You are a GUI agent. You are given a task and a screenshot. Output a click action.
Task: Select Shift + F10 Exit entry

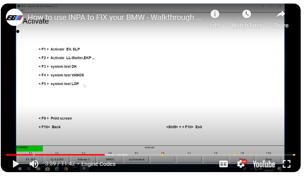coord(184,127)
